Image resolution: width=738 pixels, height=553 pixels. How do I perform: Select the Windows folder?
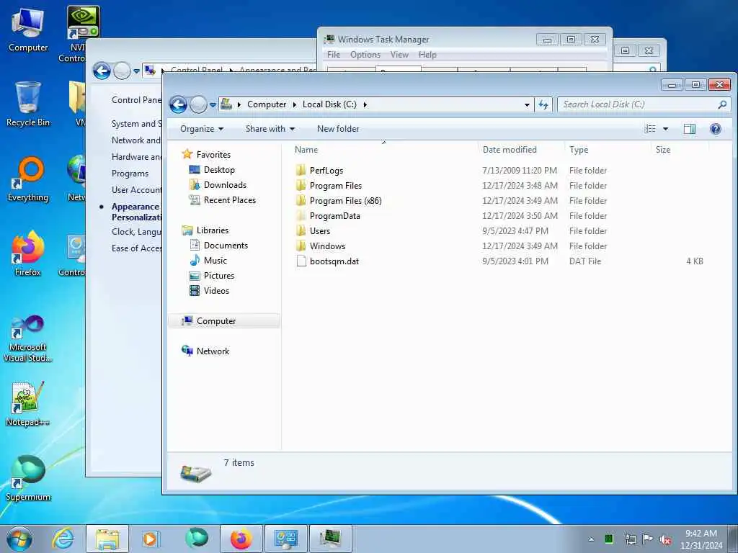click(x=327, y=246)
